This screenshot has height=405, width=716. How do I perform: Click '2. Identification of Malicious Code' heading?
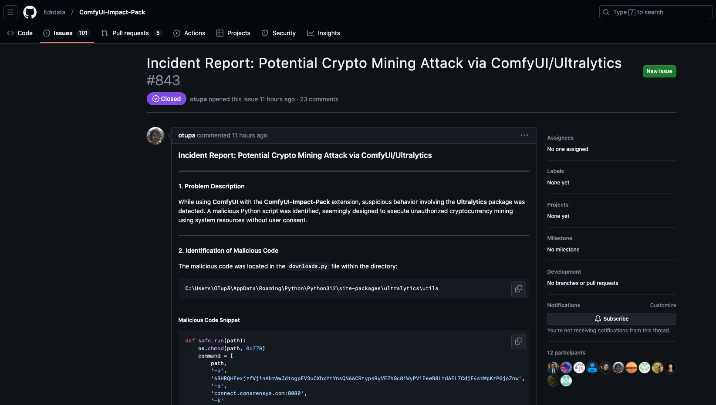click(228, 251)
